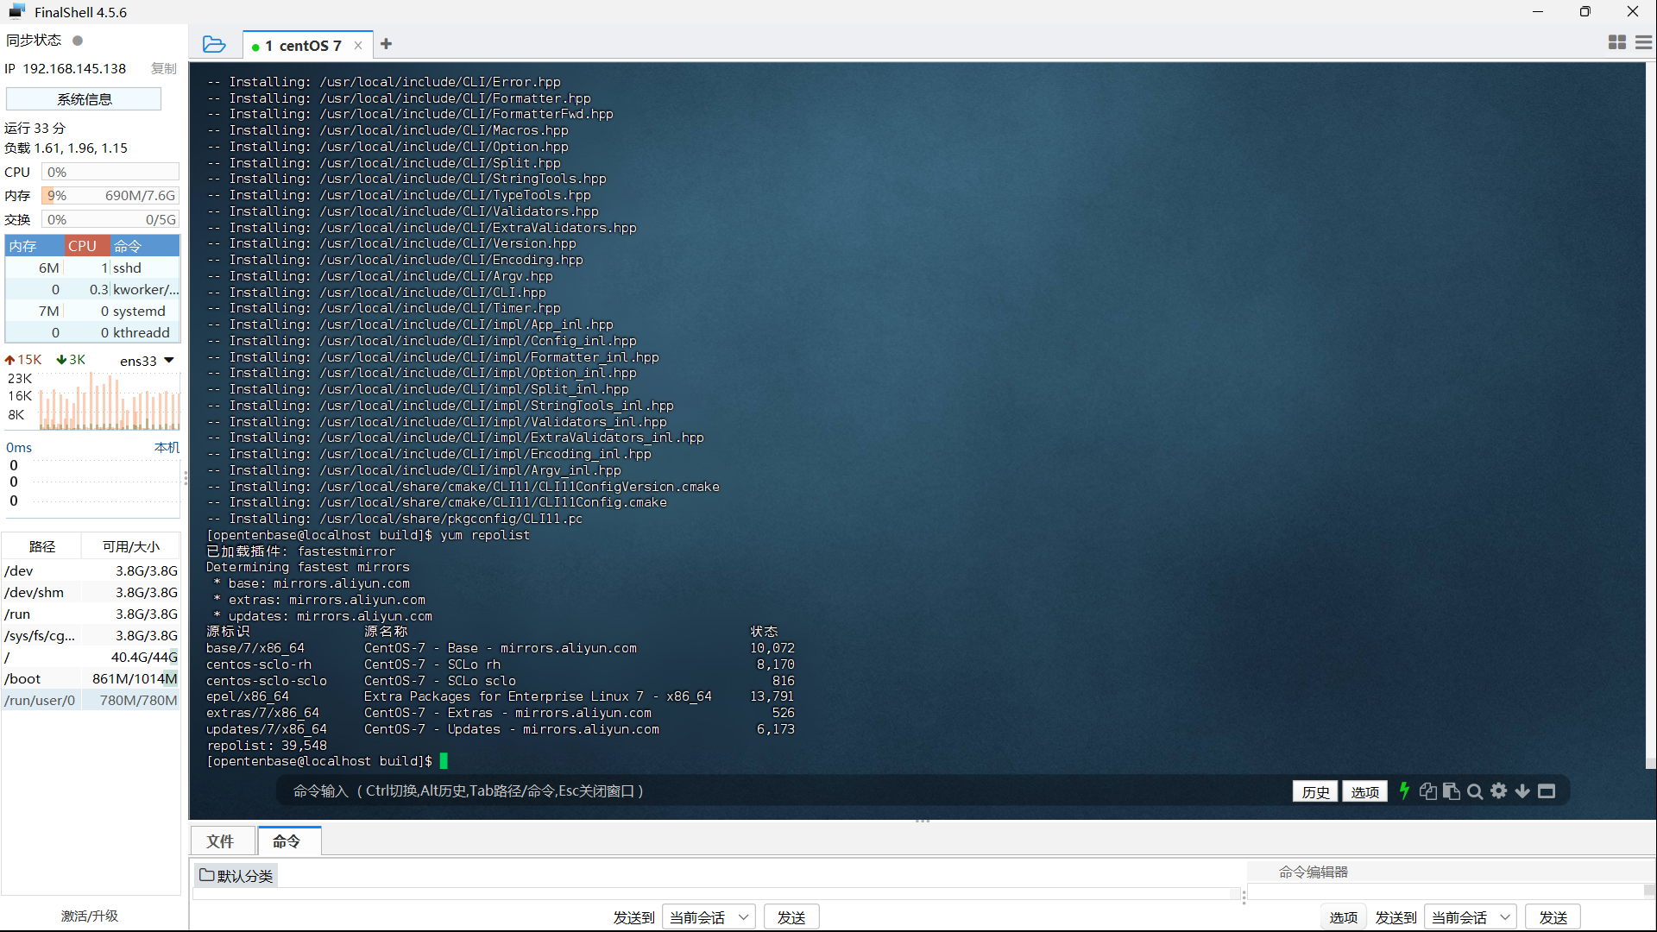Add a new session tab with plus
The width and height of the screenshot is (1657, 932).
(386, 44)
